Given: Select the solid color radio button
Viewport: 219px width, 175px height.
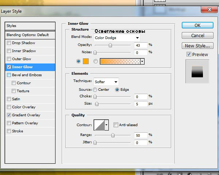Looking at the screenshot, I should click(x=78, y=61).
